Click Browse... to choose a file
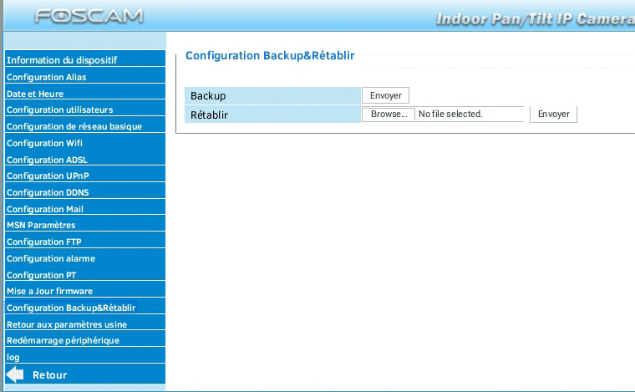Viewport: 635px width, 392px height. coord(389,114)
